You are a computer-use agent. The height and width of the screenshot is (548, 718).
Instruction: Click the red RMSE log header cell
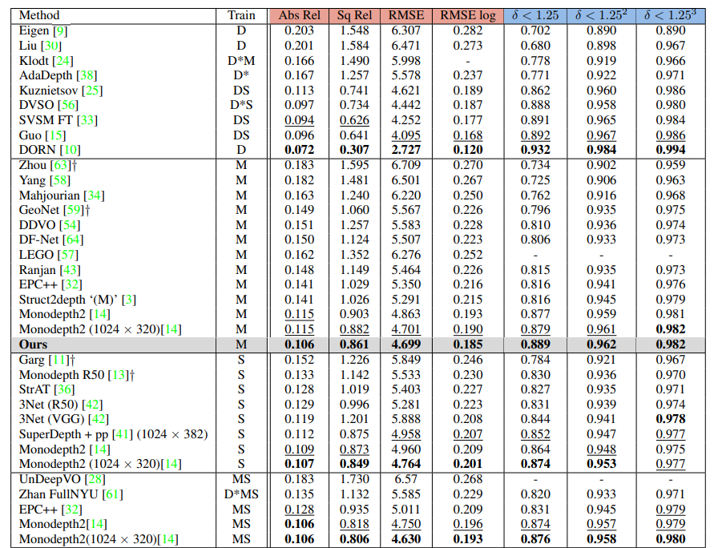click(469, 14)
